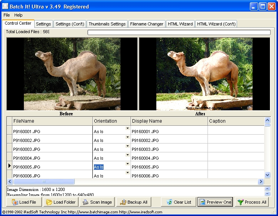
Task: Click the After preview camel image
Action: tap(204, 74)
